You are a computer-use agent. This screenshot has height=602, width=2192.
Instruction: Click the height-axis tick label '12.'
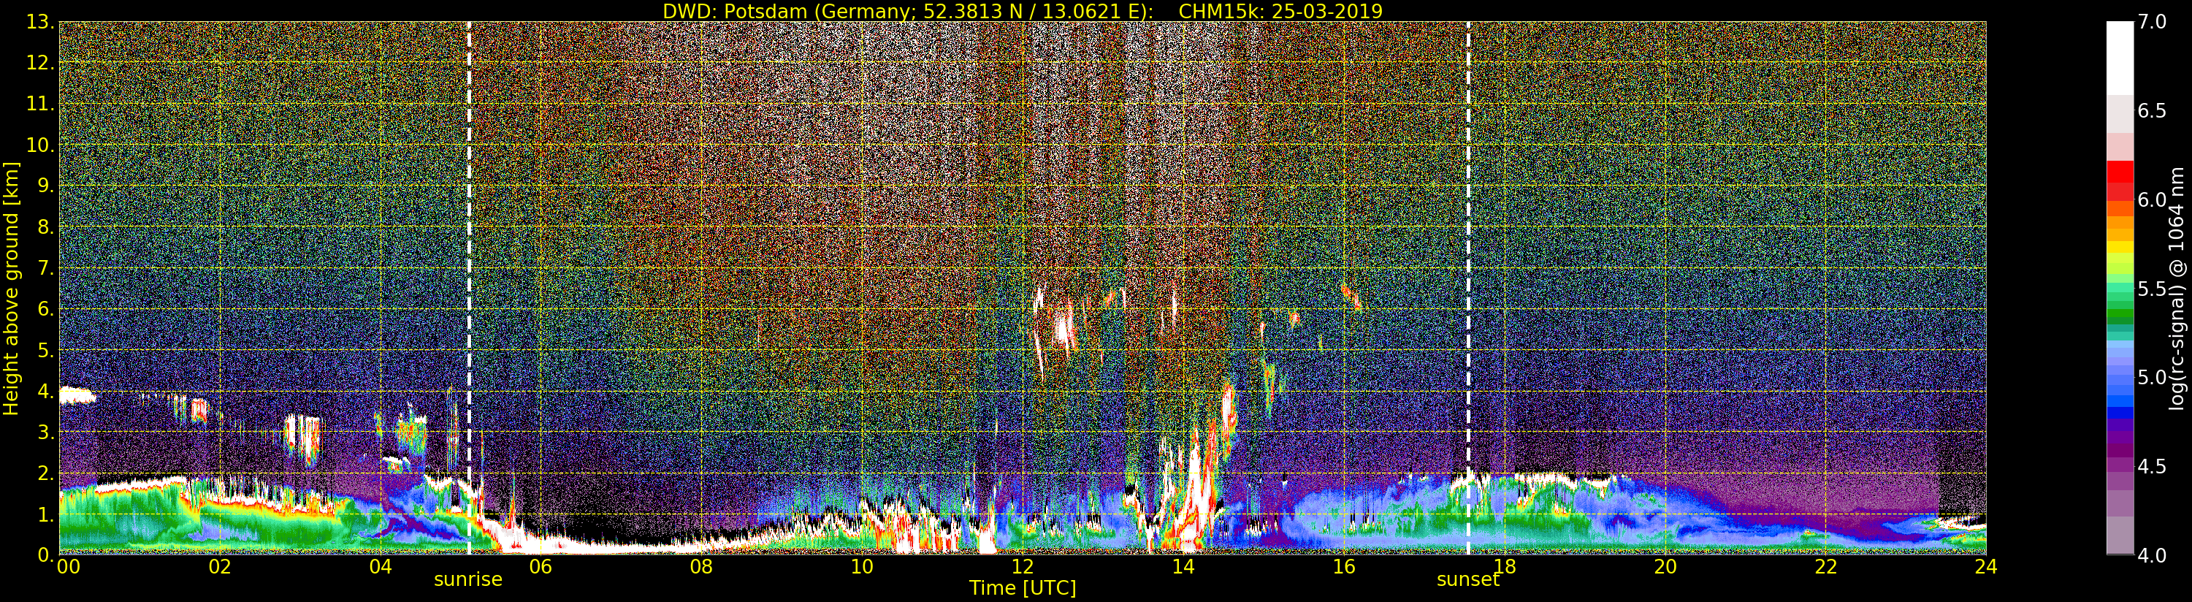tap(40, 63)
